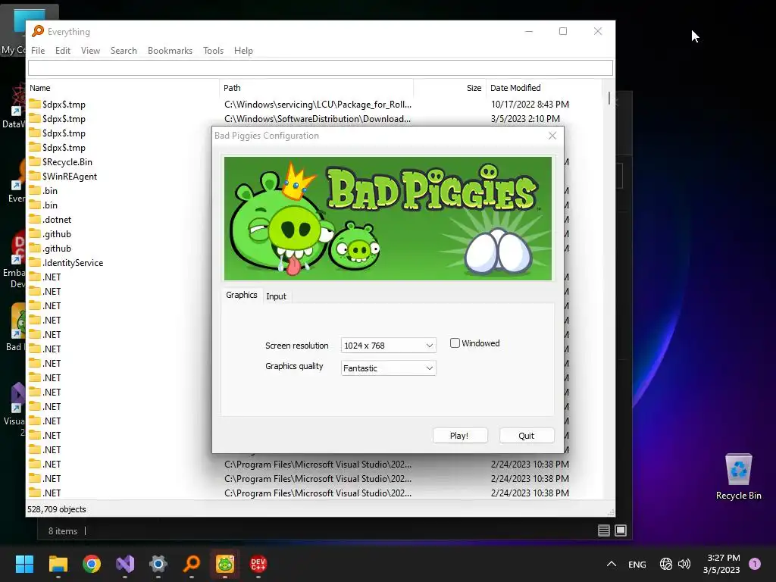Open File Explorer from the taskbar
The image size is (776, 582).
tap(58, 564)
